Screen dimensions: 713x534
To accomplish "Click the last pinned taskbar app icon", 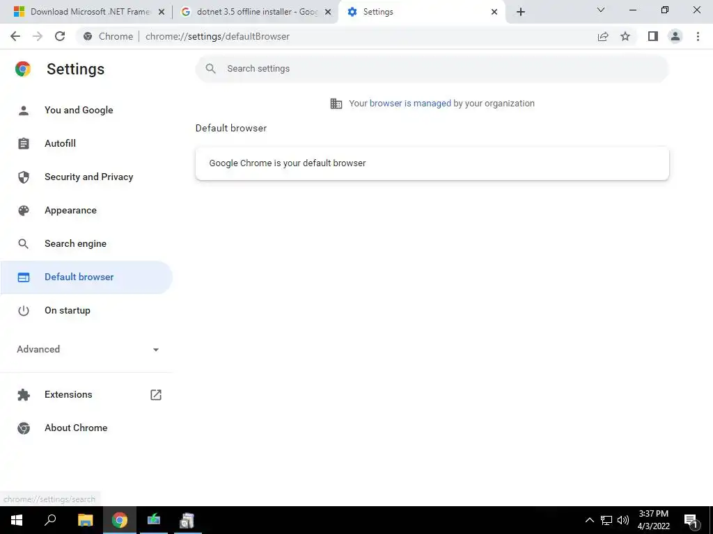I will click(x=187, y=520).
